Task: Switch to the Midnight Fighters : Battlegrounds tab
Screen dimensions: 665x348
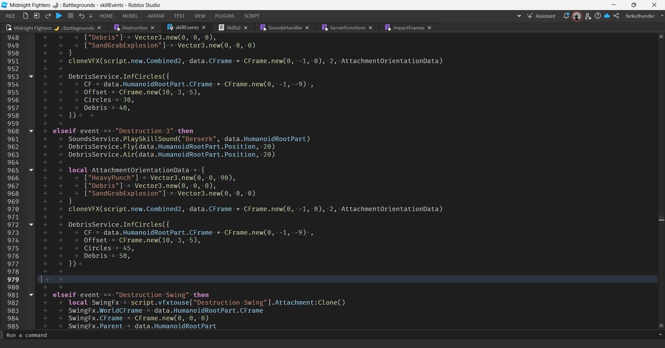Action: click(x=53, y=28)
